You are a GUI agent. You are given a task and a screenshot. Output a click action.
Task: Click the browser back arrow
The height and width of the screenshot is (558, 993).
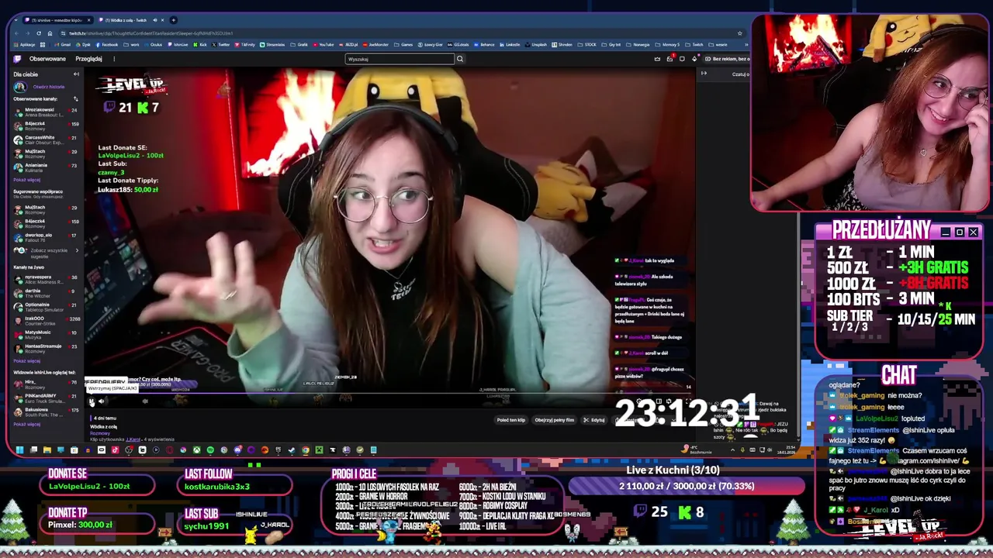pyautogui.click(x=16, y=33)
